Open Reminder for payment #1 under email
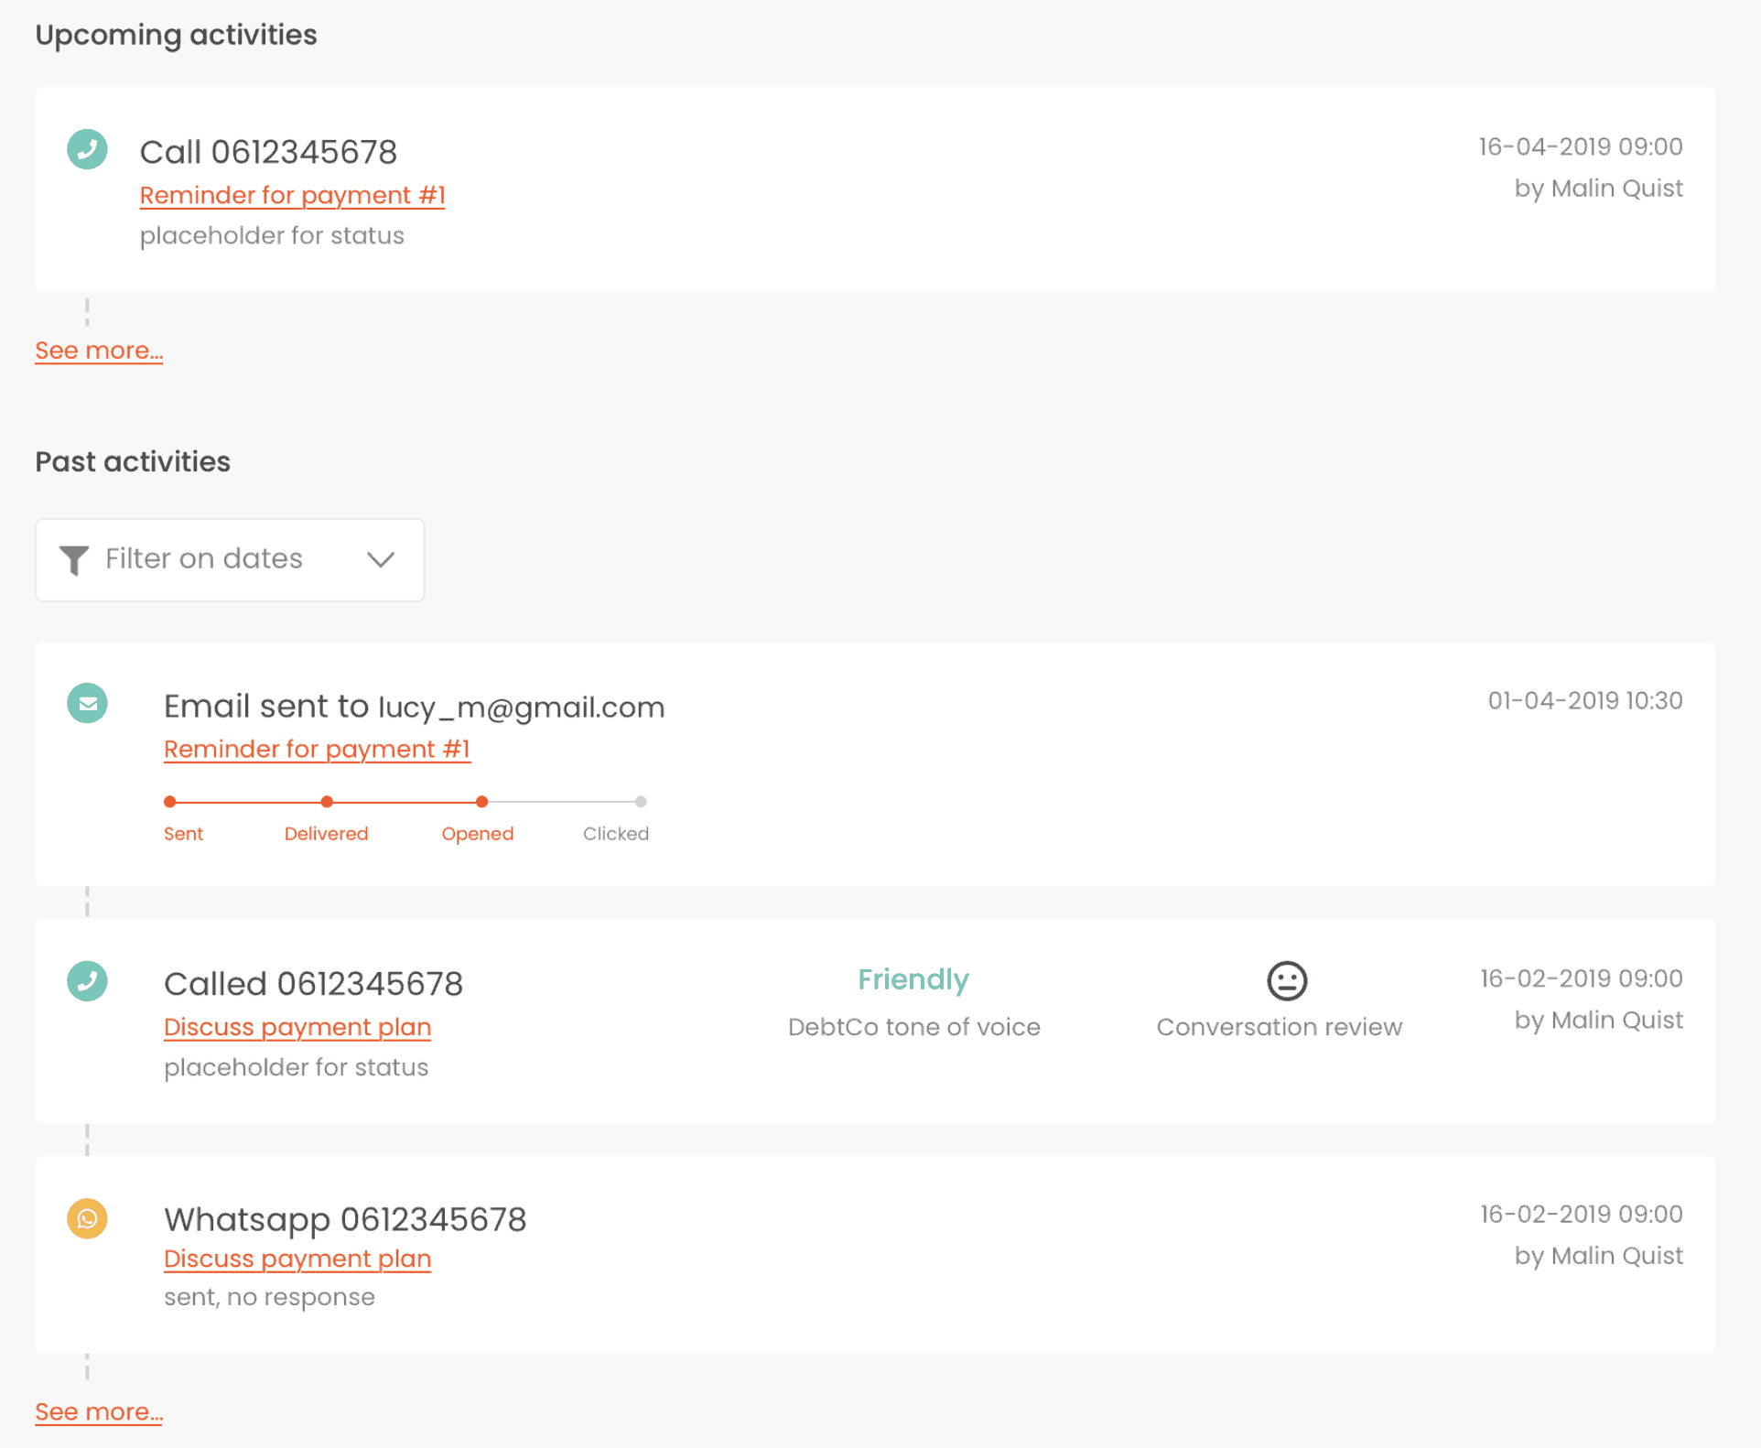 tap(317, 750)
